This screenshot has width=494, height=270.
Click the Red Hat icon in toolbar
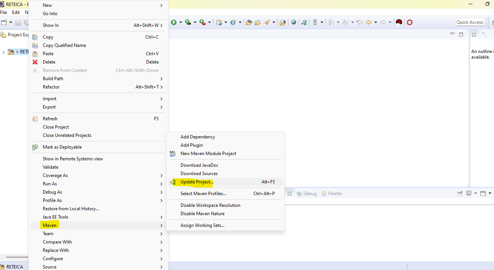click(x=399, y=22)
